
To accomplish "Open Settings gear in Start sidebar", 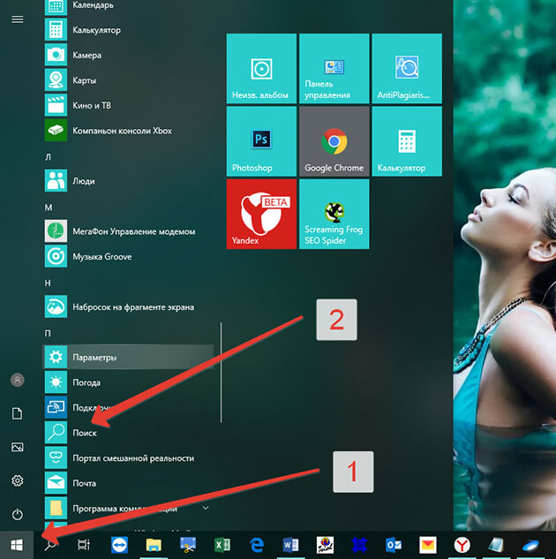I will (x=18, y=481).
